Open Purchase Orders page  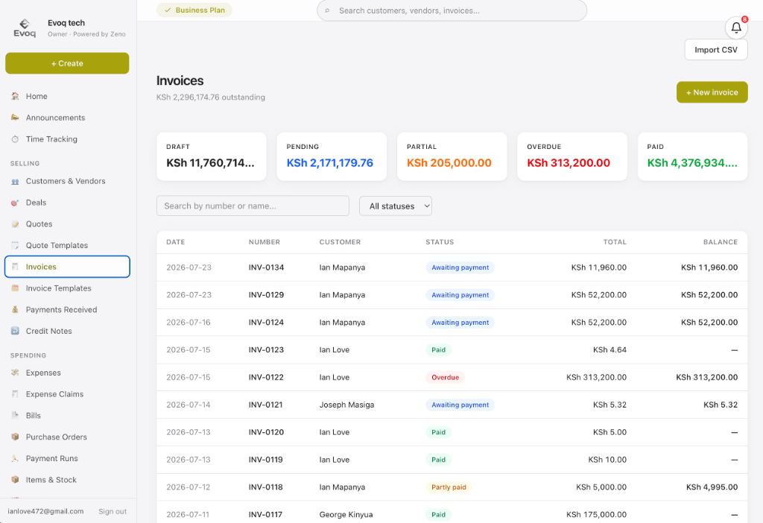(67, 437)
